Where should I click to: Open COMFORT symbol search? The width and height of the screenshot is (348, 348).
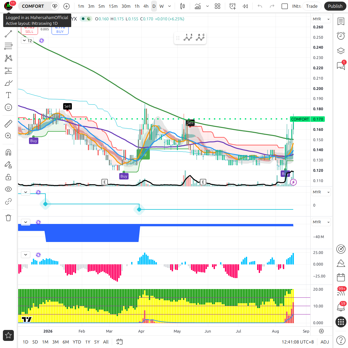[x=33, y=6]
